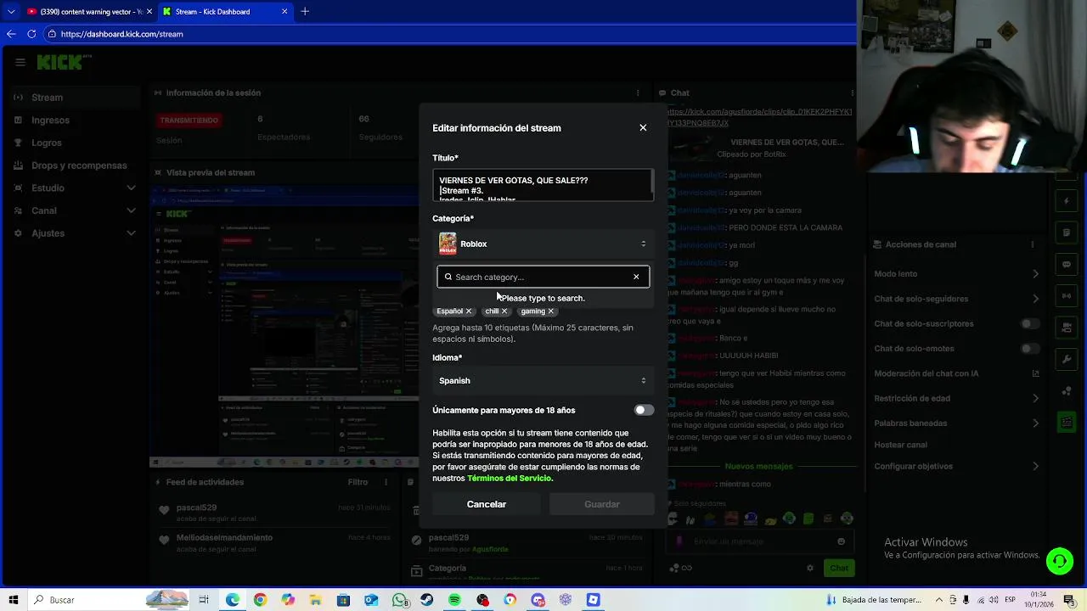Screen dimensions: 1087x611
Task: Open Palabras baneadas options
Action: [x=956, y=423]
